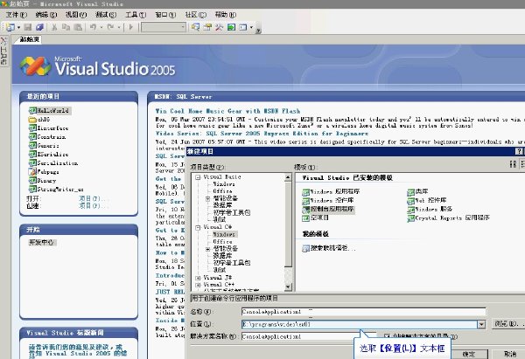Open the 位置(L) combo dropdown arrow
Image resolution: width=525 pixels, height=359 pixels.
[481, 324]
